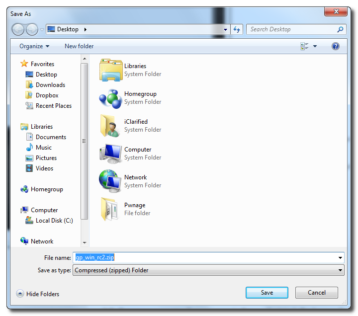Open the Organize menu
Viewport: 358px width, 316px height.
pos(34,46)
